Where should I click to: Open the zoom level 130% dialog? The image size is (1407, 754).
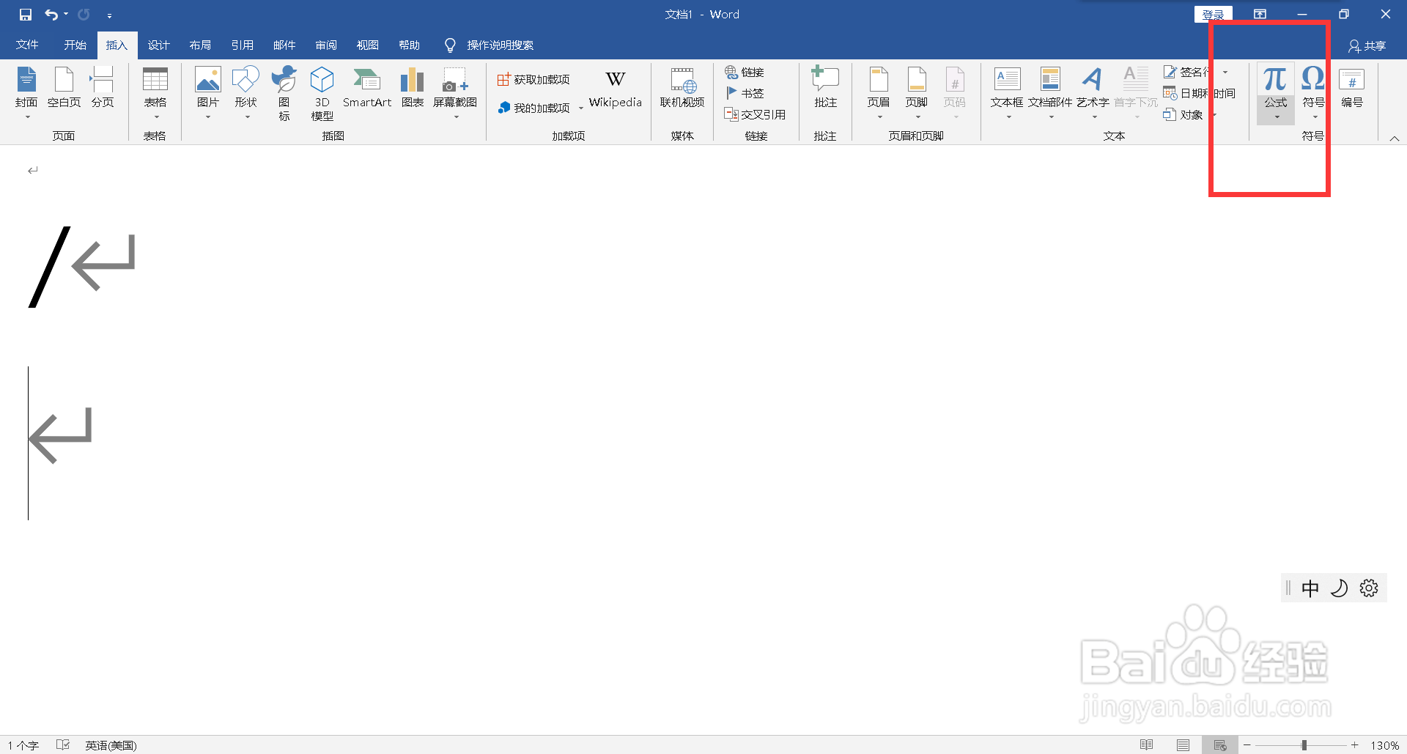point(1385,745)
